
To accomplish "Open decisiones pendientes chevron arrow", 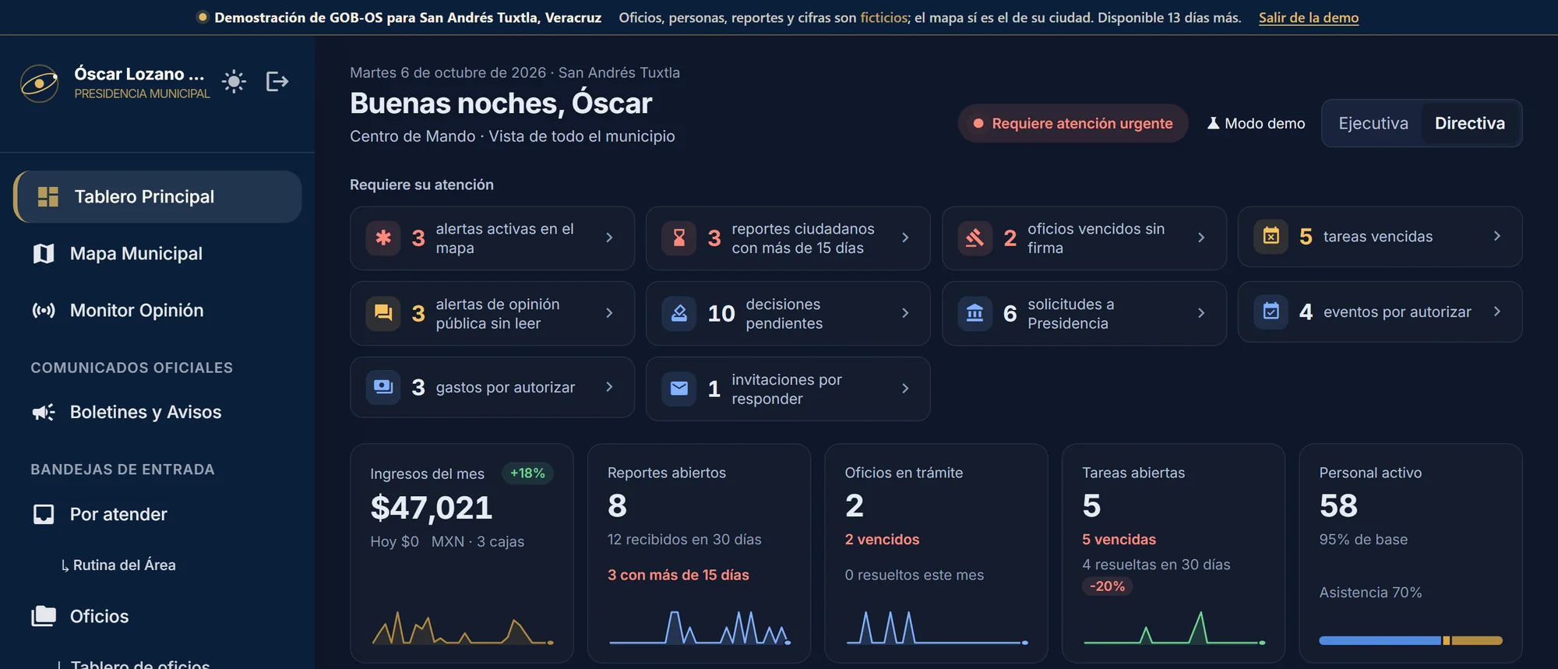I will point(905,313).
